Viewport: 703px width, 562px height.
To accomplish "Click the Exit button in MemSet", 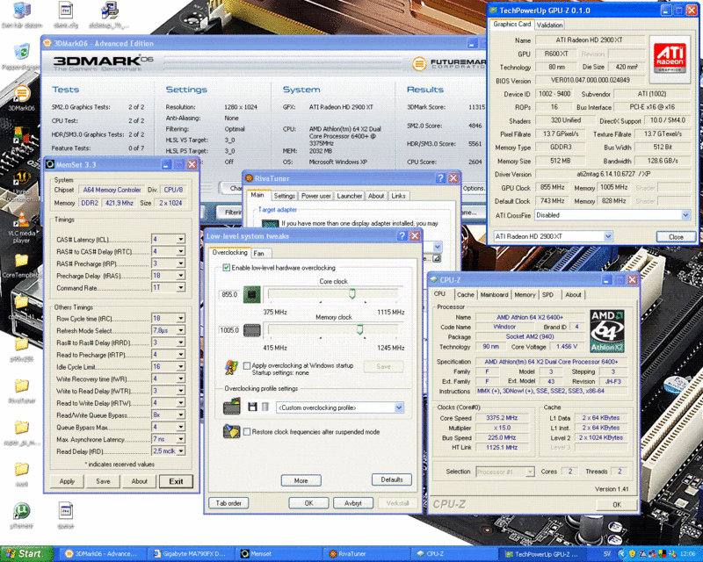I will click(177, 481).
